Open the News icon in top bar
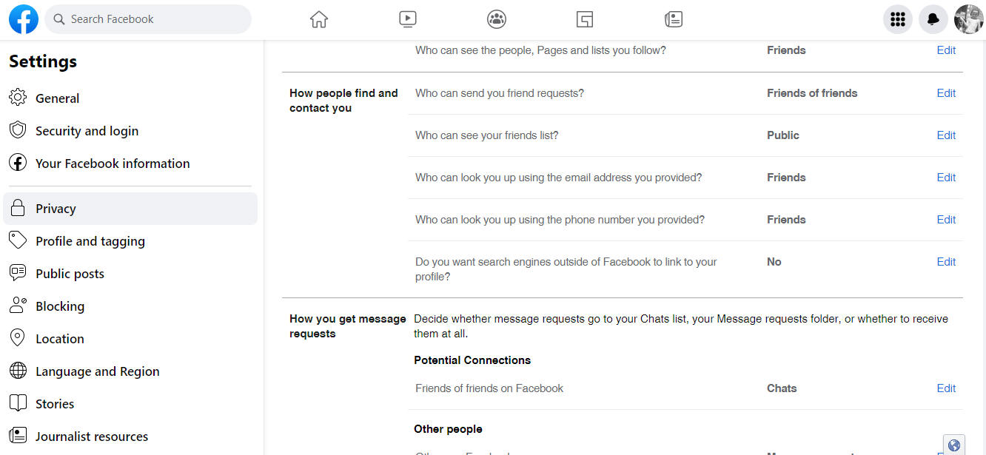 [x=674, y=19]
